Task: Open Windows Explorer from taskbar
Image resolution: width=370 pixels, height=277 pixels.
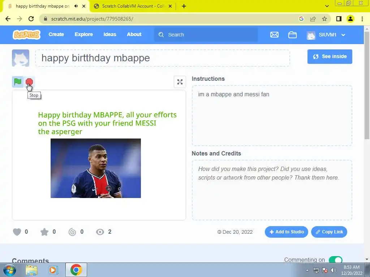Action: click(x=31, y=270)
